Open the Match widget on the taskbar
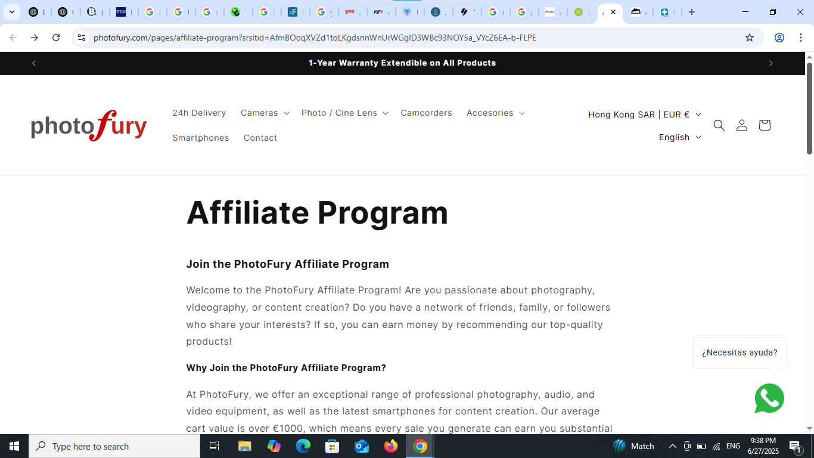The height and width of the screenshot is (458, 814). [634, 446]
